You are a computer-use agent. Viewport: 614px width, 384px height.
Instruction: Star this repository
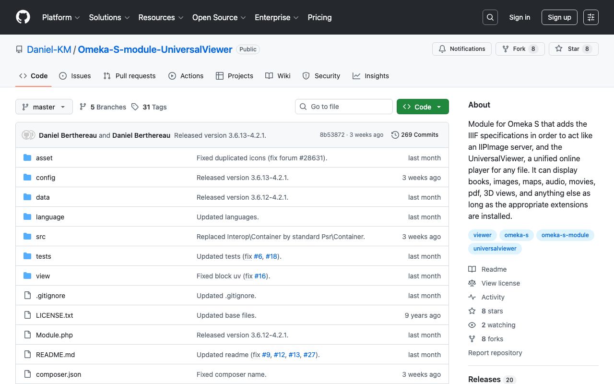tap(568, 49)
